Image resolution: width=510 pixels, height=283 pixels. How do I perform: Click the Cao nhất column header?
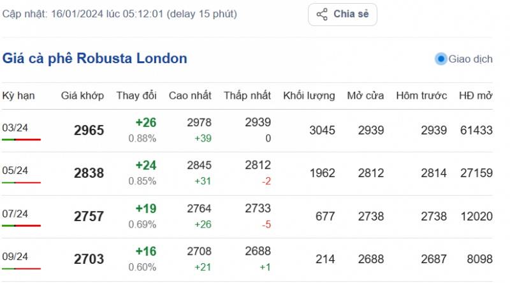click(190, 96)
